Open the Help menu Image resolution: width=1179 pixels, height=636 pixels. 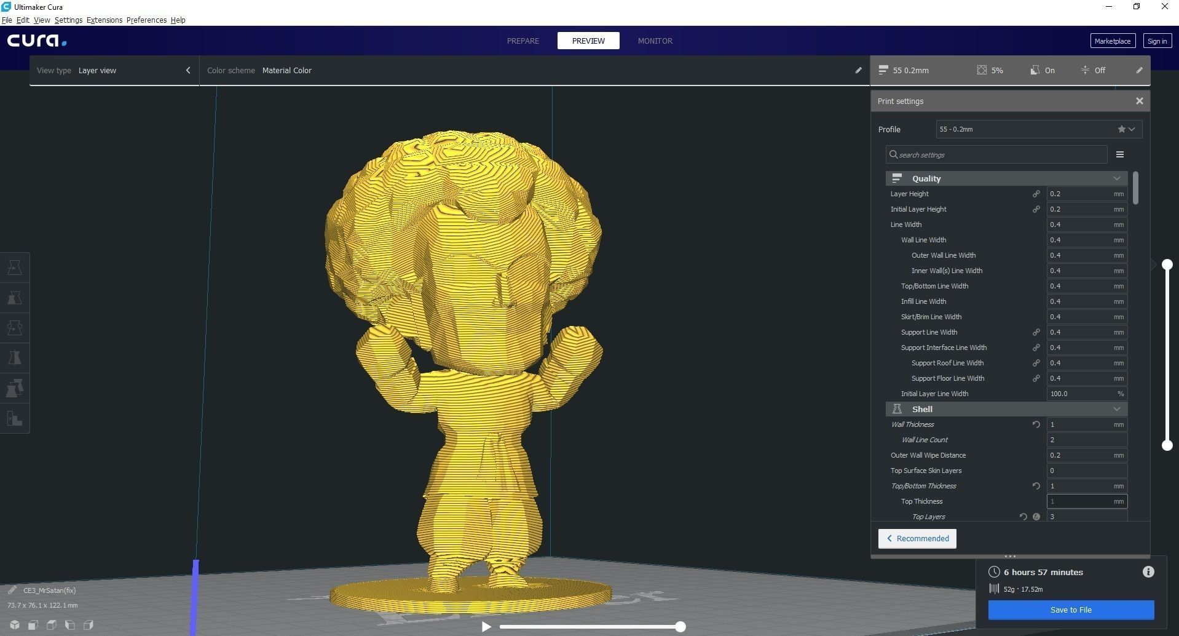coord(178,20)
